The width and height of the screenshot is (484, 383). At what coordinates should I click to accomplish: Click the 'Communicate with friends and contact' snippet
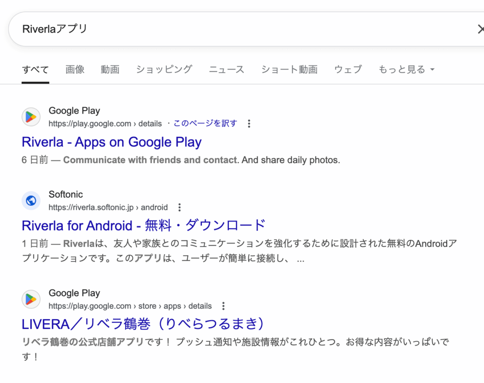150,160
